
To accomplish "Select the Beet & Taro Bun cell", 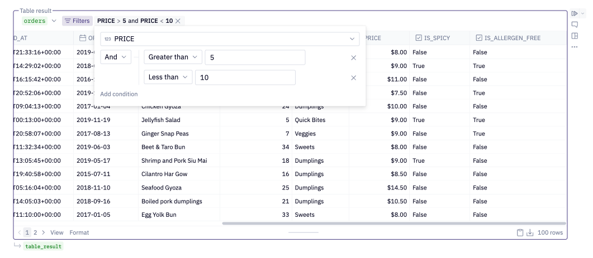I will click(x=179, y=147).
